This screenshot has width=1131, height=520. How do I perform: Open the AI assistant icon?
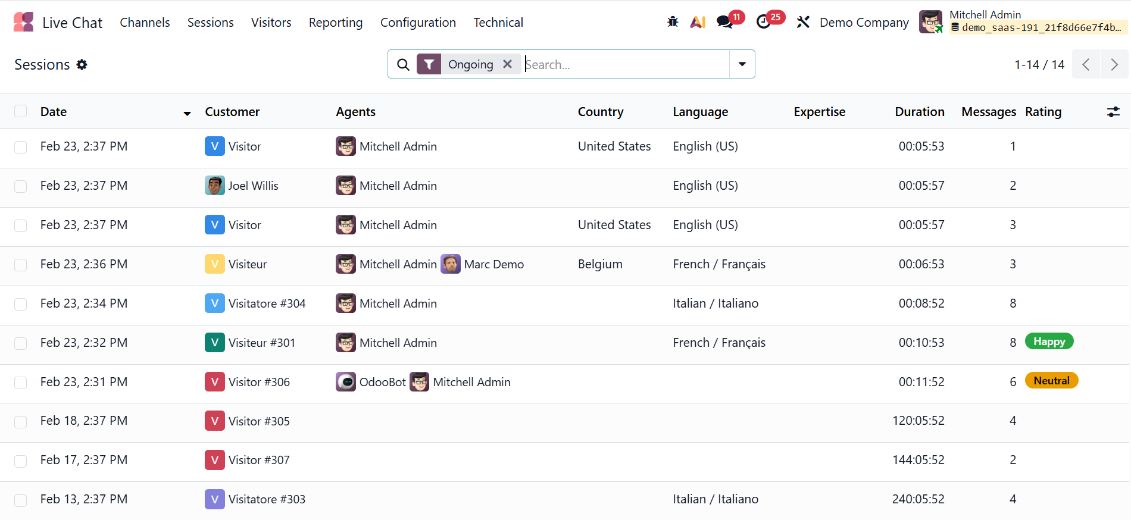point(698,22)
